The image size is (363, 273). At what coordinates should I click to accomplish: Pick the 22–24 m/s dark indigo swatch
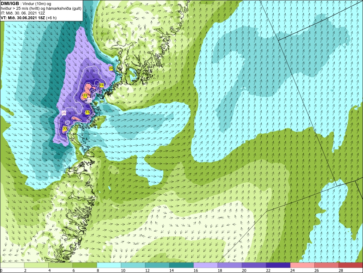coord(278,265)
